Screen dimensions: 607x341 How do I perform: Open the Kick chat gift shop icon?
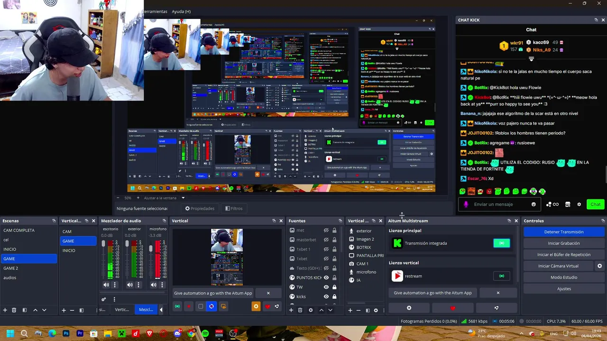568,205
